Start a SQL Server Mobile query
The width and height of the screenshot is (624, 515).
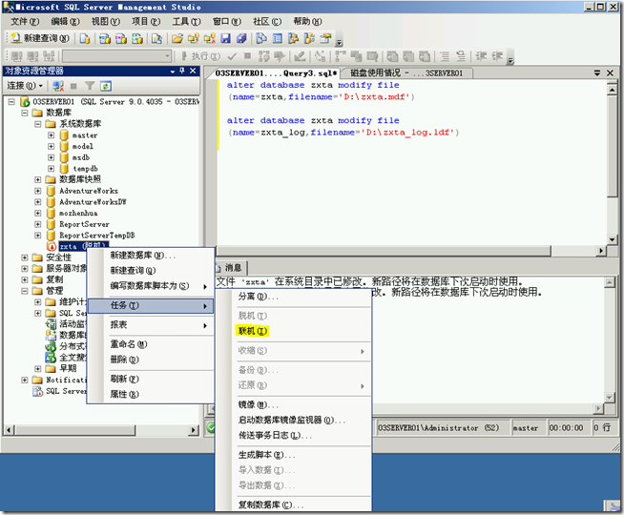click(156, 38)
